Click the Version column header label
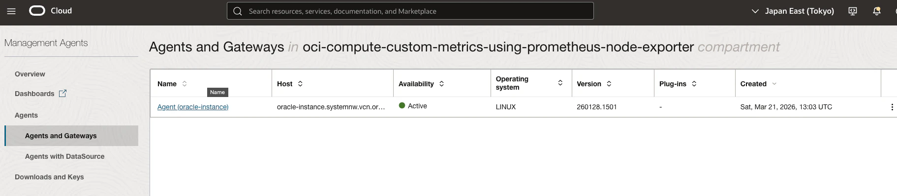The image size is (897, 196). click(589, 84)
